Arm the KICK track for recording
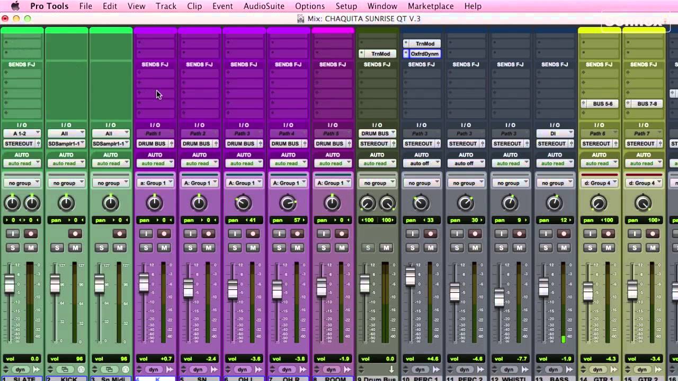 coord(76,233)
